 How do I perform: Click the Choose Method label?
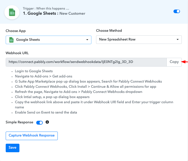109,31
